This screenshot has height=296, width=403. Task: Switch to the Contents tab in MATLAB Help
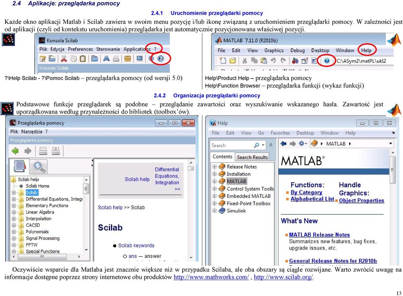click(x=222, y=157)
